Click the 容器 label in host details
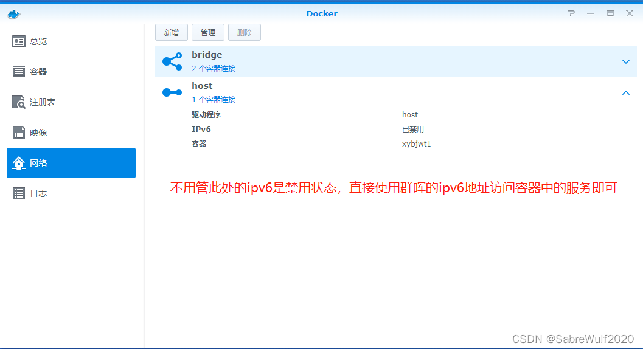The height and width of the screenshot is (349, 643). pyautogui.click(x=199, y=144)
